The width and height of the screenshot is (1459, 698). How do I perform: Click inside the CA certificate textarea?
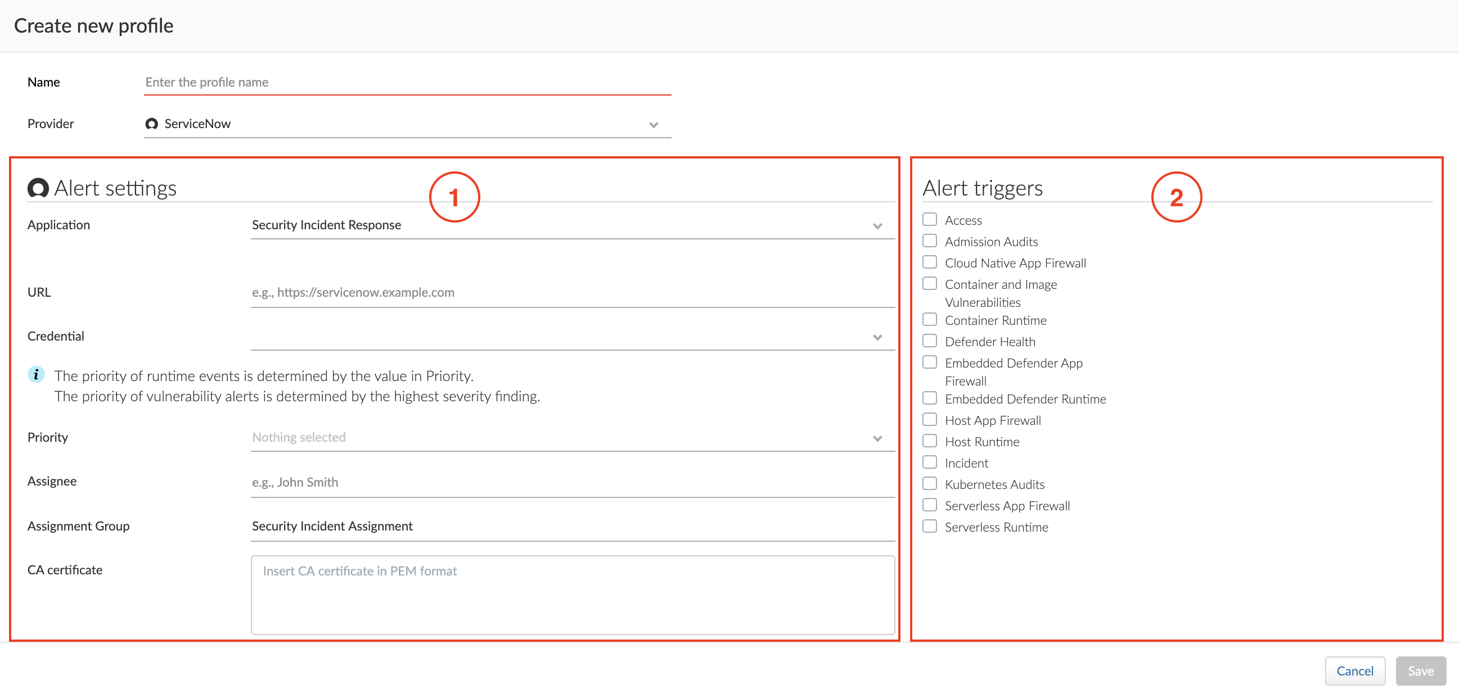(573, 595)
